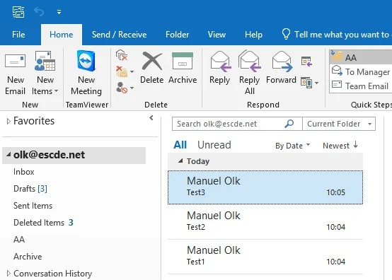Switch to the Home ribbon tab
The height and width of the screenshot is (280, 392).
coord(62,35)
